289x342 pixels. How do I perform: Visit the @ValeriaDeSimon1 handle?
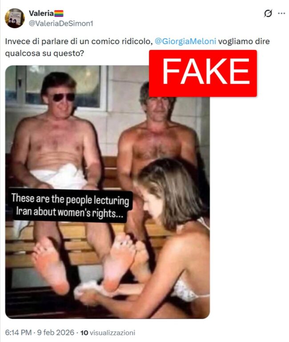[61, 24]
